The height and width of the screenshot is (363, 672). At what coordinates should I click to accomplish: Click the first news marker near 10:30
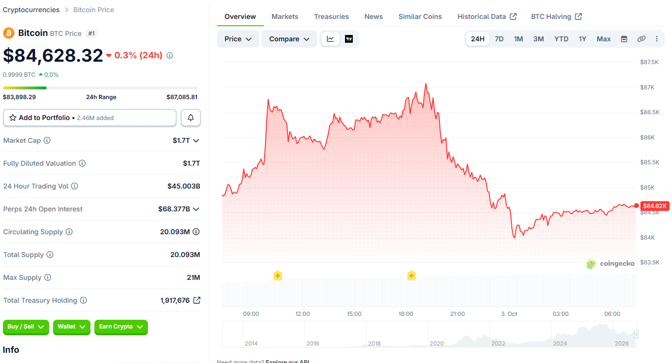277,276
